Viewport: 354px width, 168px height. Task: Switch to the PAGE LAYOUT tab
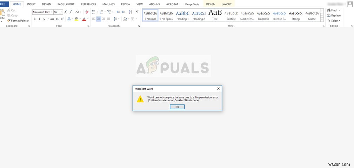[x=66, y=4]
